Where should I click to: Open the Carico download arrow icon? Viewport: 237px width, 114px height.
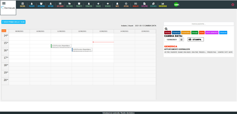pyautogui.click(x=98, y=3)
